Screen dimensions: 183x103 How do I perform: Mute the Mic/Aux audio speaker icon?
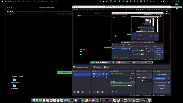pos(131,85)
